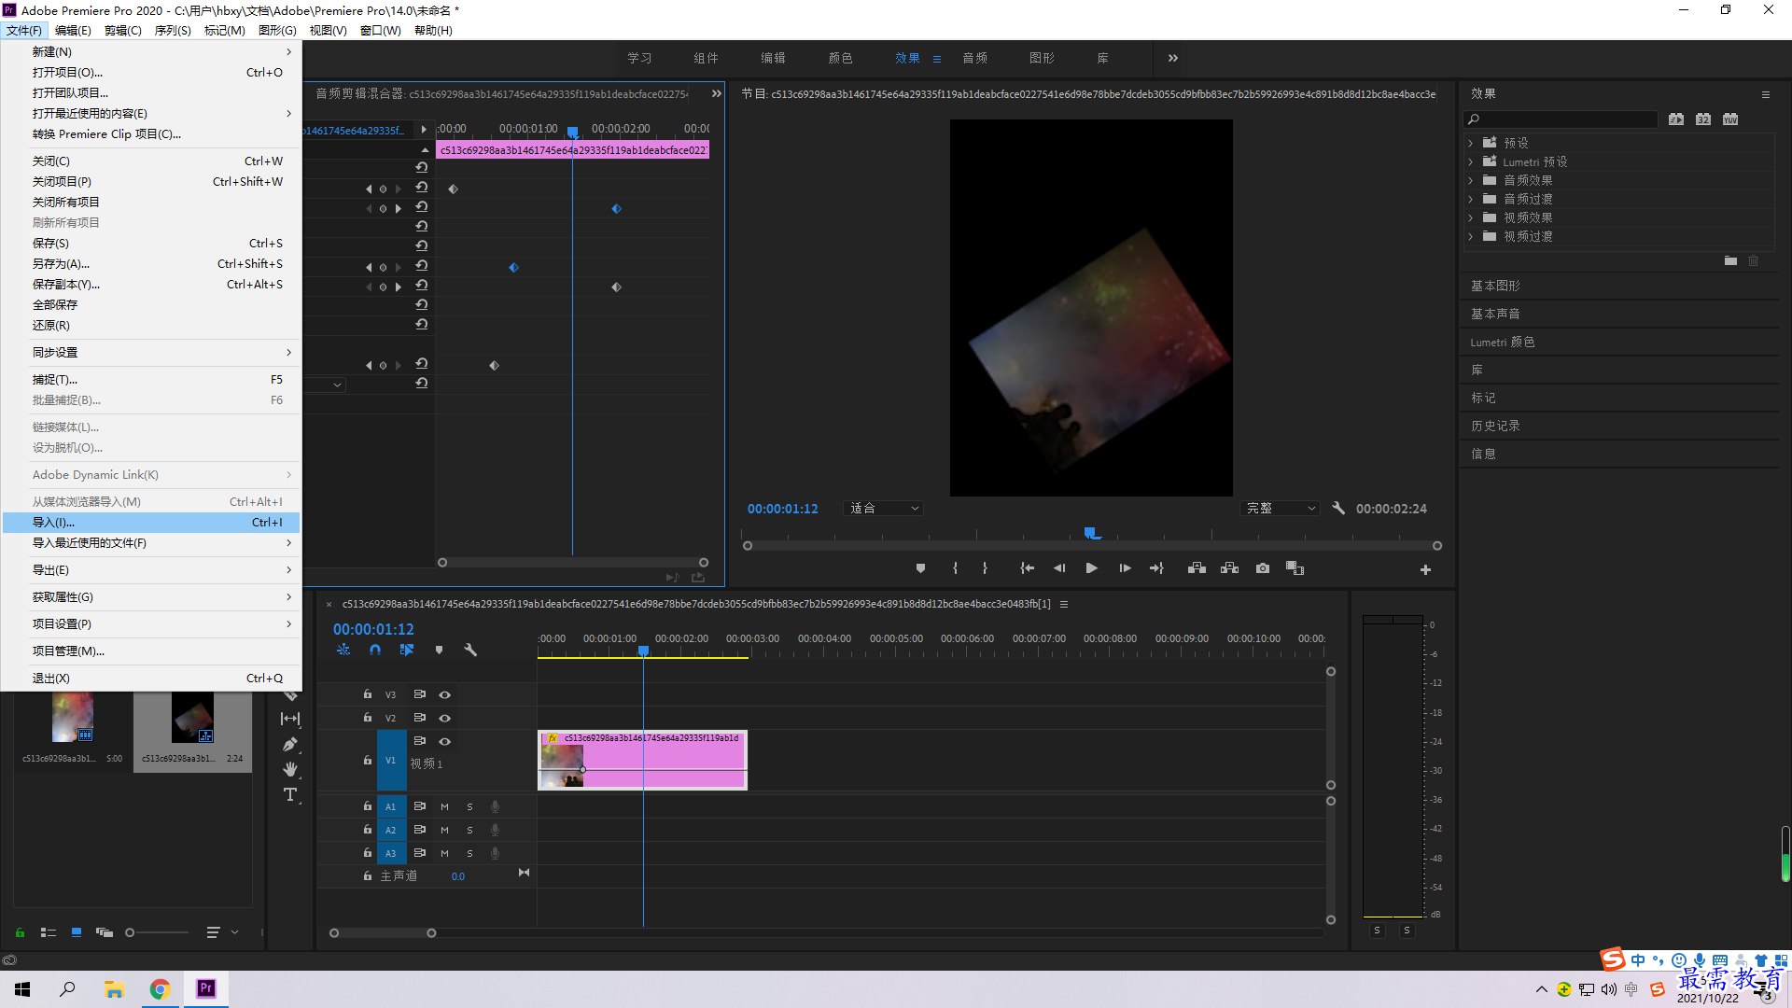Viewport: 1792px width, 1008px height.
Task: Choose 导入(I)... from File menu
Action: pos(151,523)
